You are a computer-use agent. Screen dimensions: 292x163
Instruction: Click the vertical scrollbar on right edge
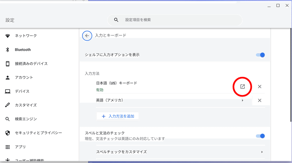click(291, 75)
